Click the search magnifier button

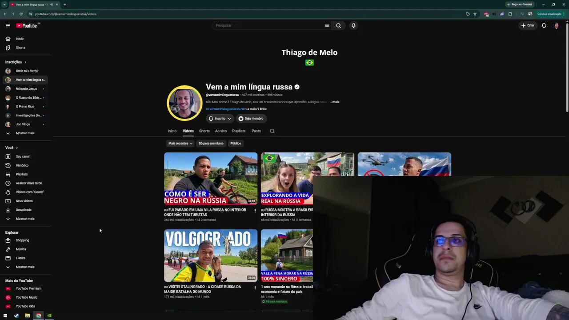(x=338, y=25)
